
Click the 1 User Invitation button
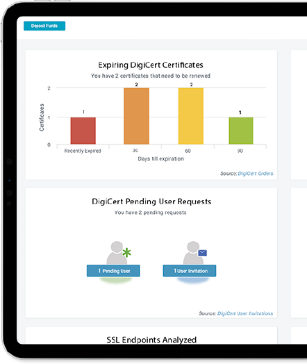click(190, 271)
